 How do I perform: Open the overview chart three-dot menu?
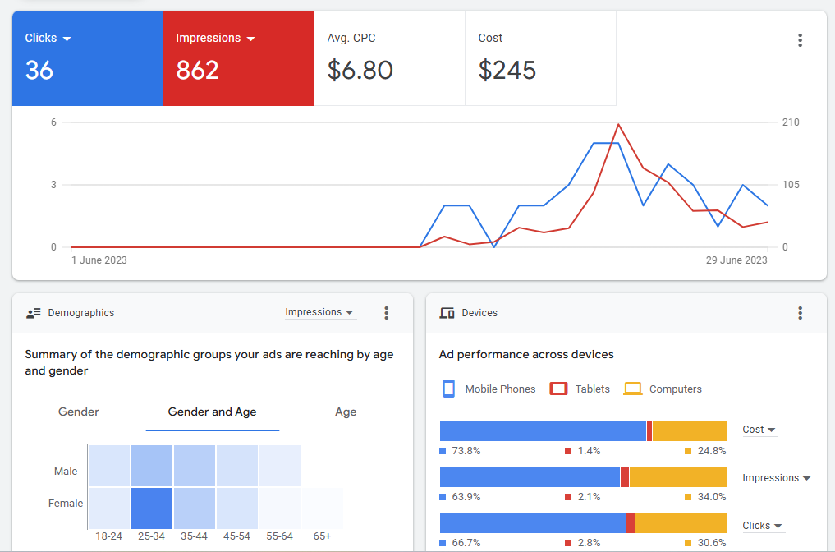tap(800, 40)
